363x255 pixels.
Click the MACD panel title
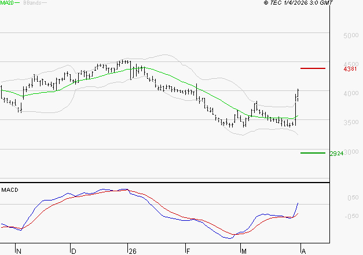coord(10,190)
